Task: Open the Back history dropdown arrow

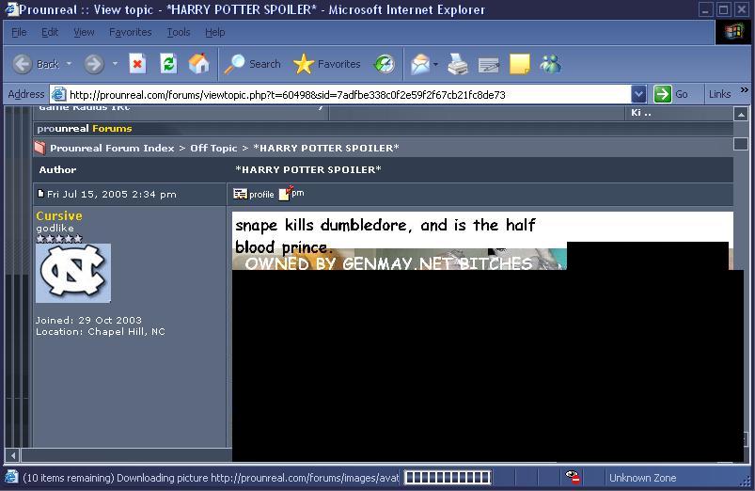Action: tap(69, 64)
